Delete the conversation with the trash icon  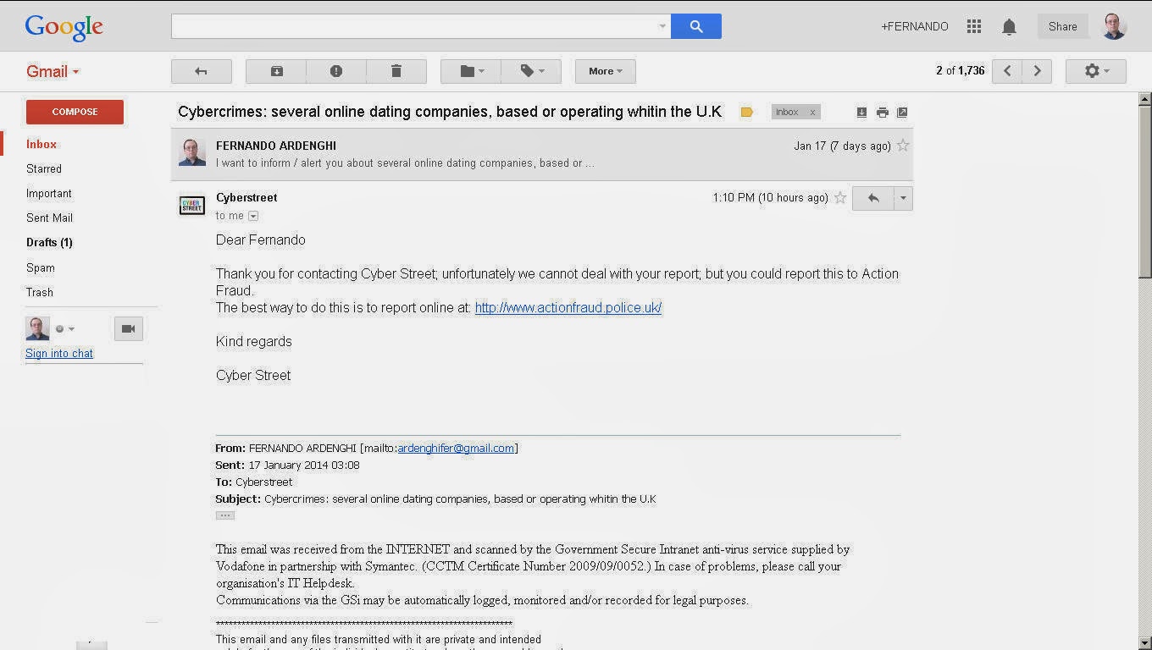tap(396, 71)
